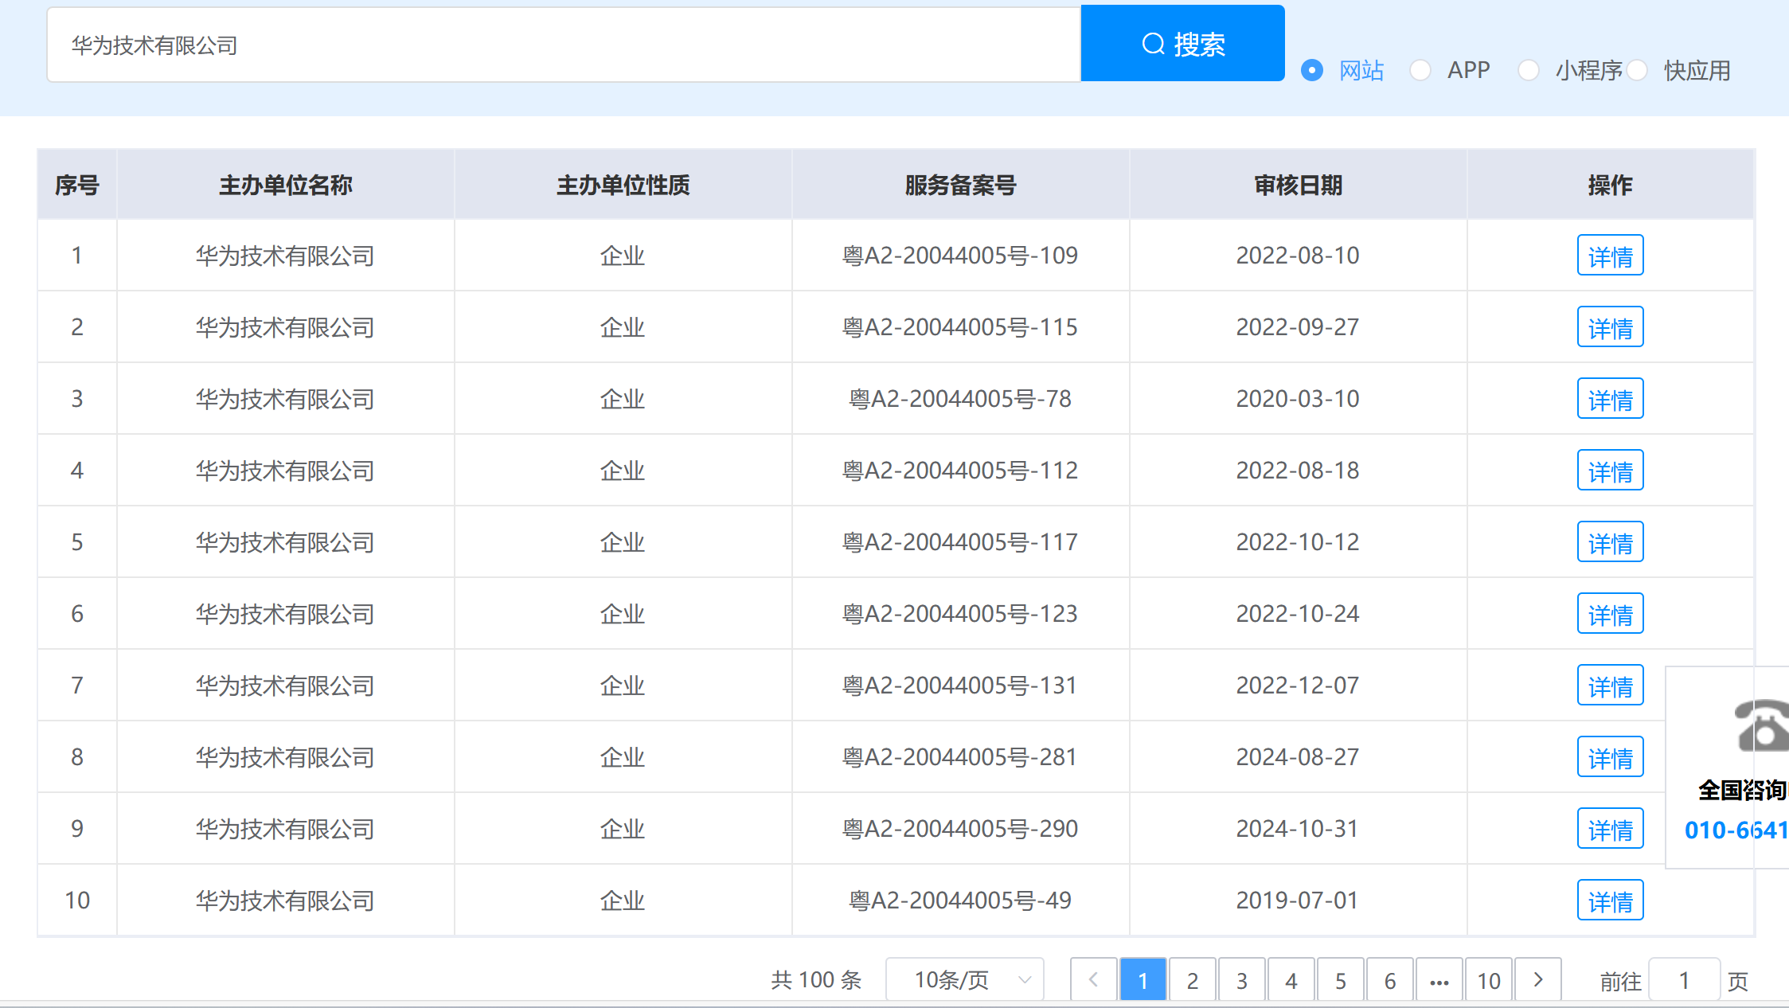Click the blue 搜索 search button
Screen dimensions: 1789x1008
click(x=1182, y=44)
